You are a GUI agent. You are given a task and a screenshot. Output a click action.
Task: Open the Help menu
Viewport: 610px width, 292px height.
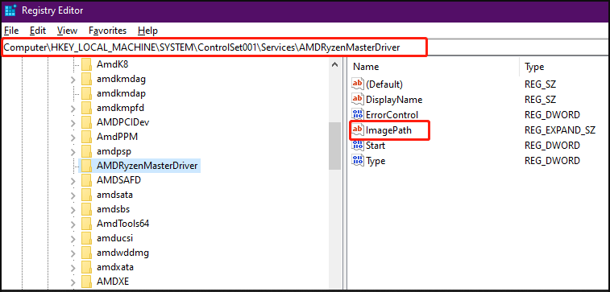[x=147, y=31]
